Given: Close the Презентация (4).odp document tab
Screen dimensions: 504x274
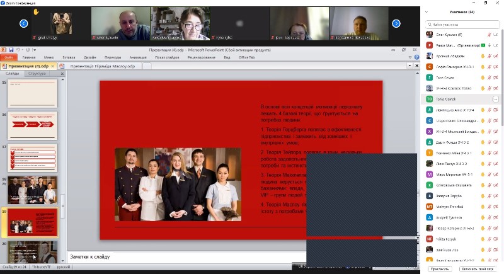Looking at the screenshot, I should pos(53,66).
